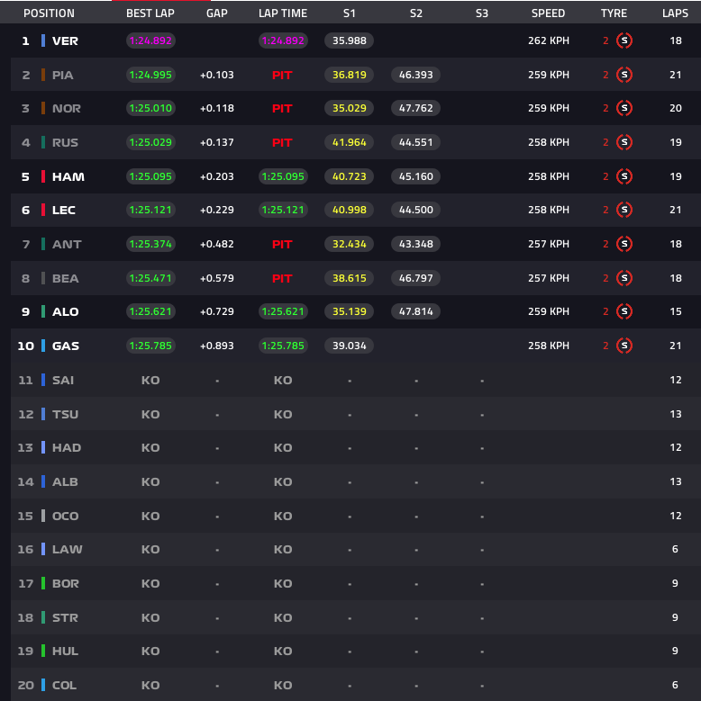Click the soft tyre icon for GAS
The width and height of the screenshot is (701, 701).
[624, 346]
